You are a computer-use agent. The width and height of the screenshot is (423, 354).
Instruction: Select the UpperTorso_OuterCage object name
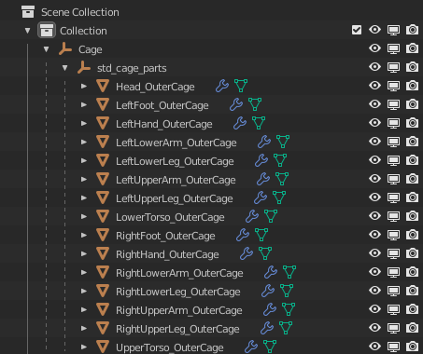click(x=170, y=347)
